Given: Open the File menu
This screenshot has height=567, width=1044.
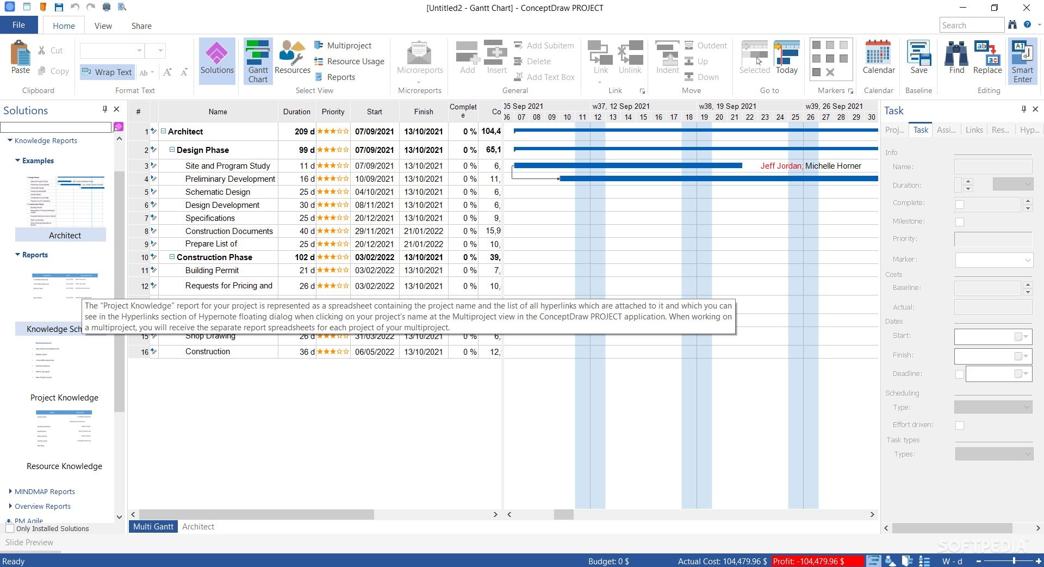Looking at the screenshot, I should (x=19, y=25).
